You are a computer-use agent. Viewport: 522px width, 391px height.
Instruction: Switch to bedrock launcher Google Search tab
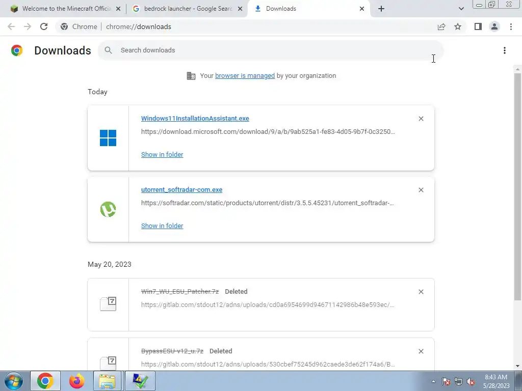tap(188, 9)
